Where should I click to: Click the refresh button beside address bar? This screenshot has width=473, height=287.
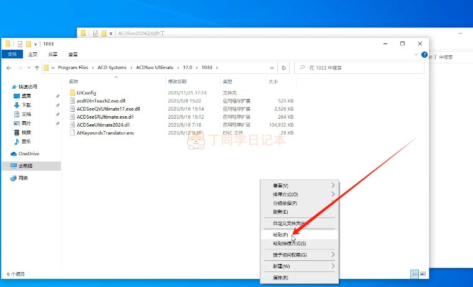click(x=284, y=68)
